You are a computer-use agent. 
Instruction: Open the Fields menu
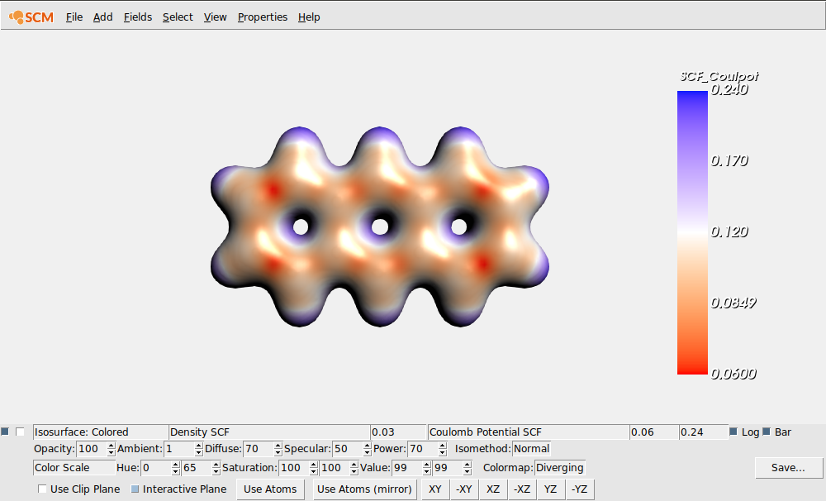[x=137, y=17]
